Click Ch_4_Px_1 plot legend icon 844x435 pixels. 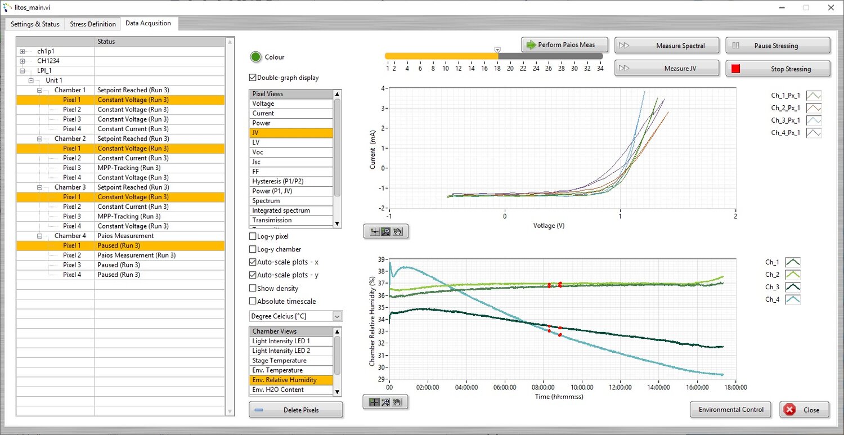pos(814,133)
